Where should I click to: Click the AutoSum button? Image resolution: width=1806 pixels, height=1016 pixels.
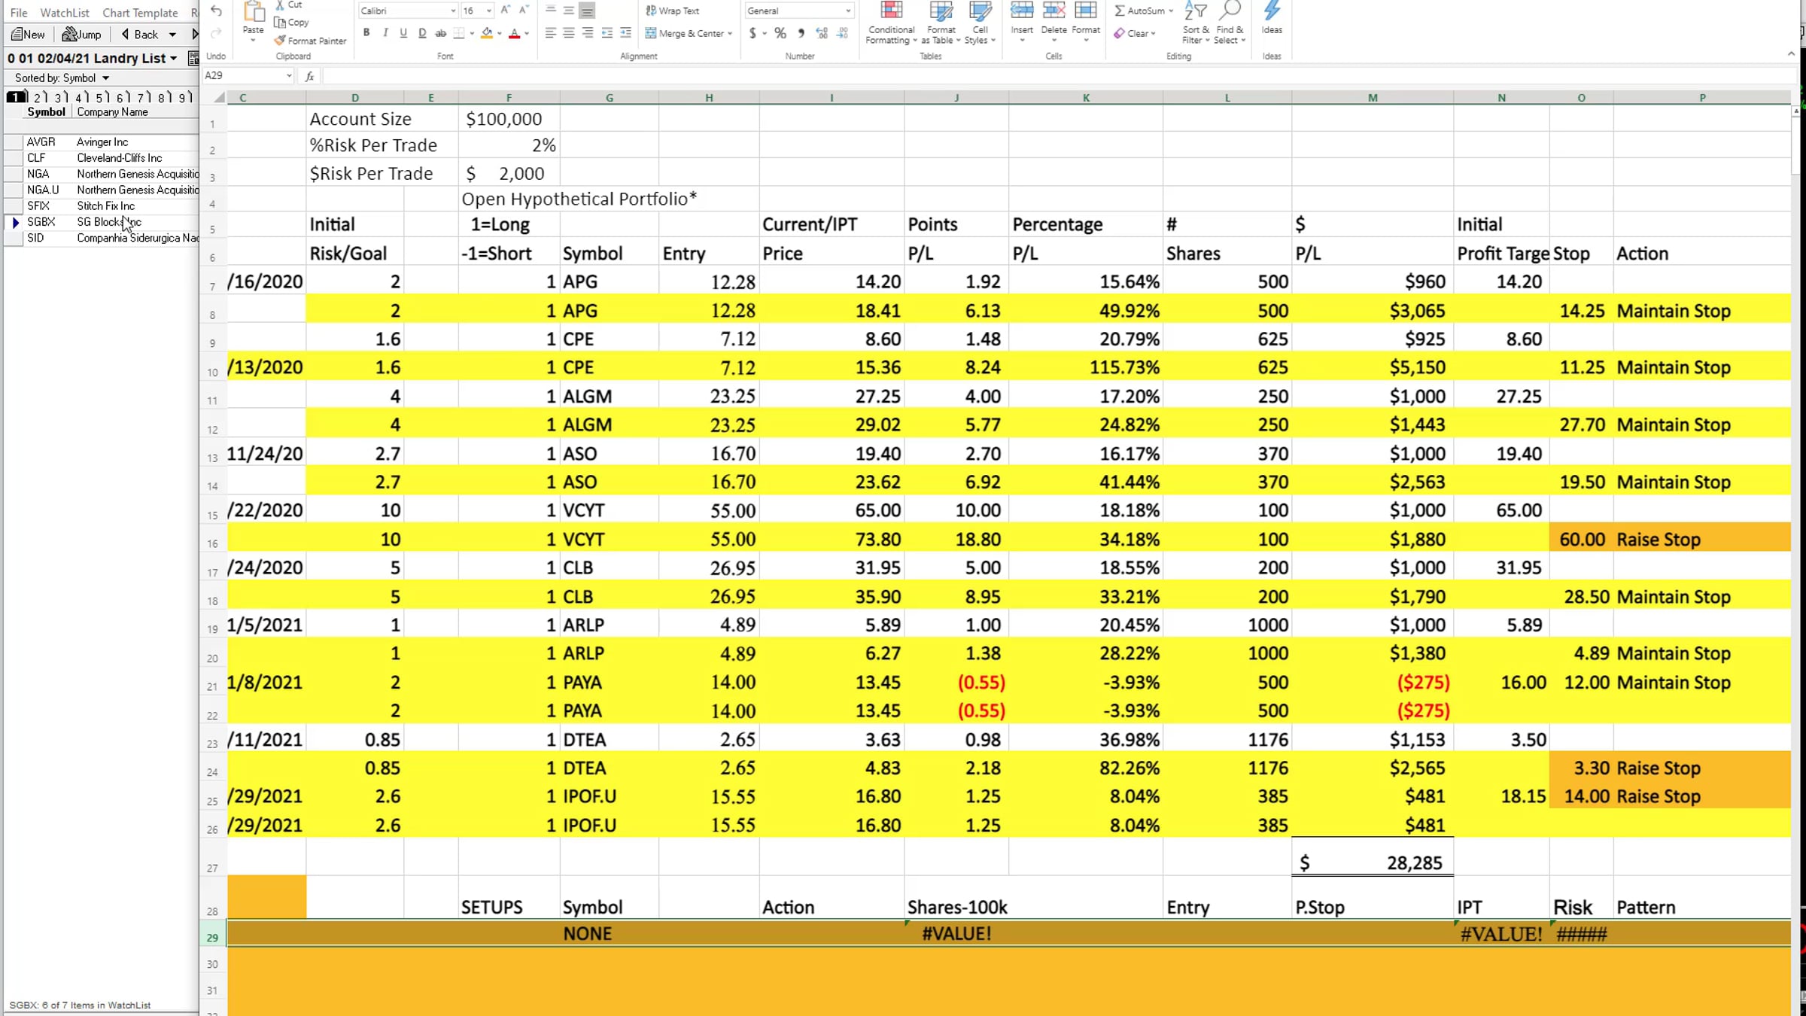point(1144,11)
